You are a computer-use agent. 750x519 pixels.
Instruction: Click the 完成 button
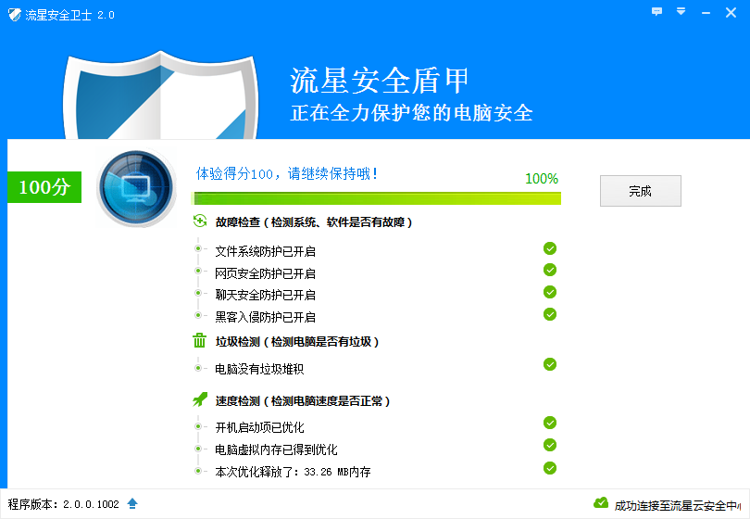point(641,191)
